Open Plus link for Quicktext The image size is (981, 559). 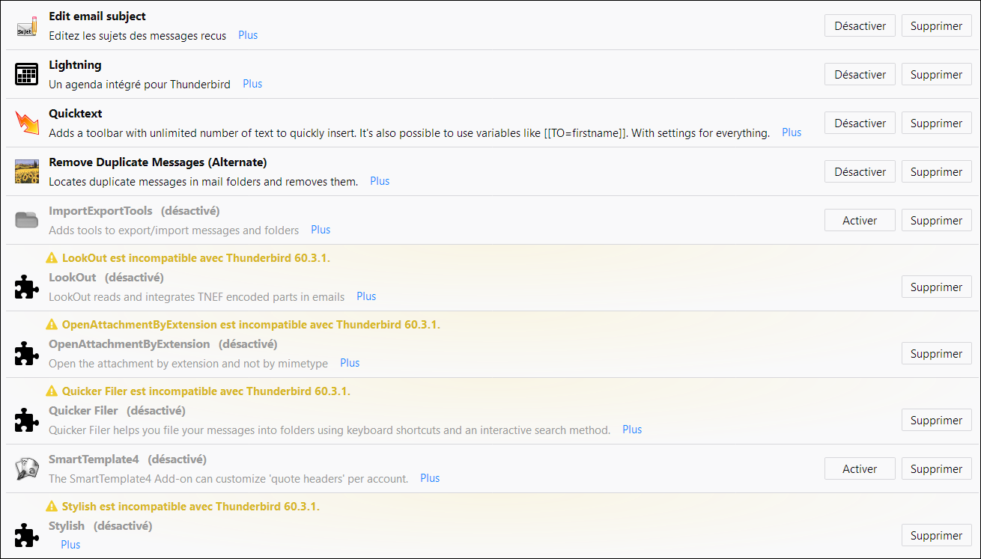(792, 132)
